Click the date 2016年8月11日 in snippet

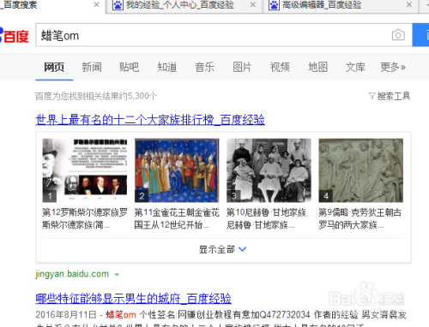tap(66, 315)
